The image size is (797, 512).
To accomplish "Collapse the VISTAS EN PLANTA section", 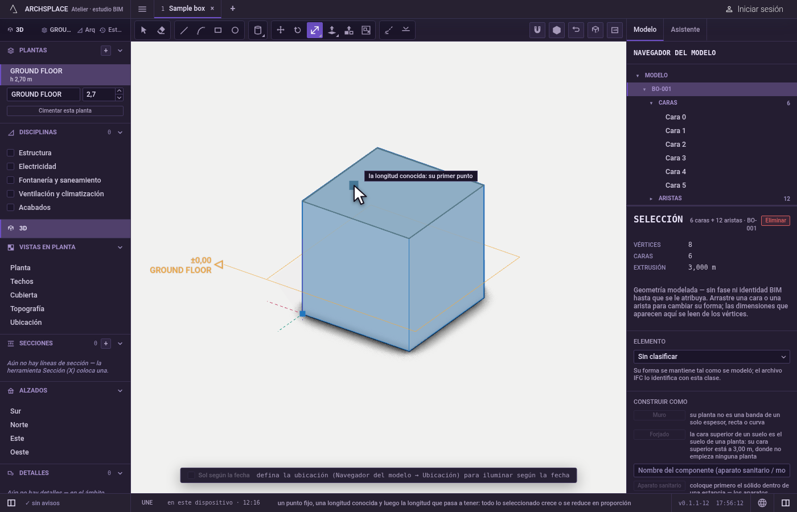I will point(120,247).
